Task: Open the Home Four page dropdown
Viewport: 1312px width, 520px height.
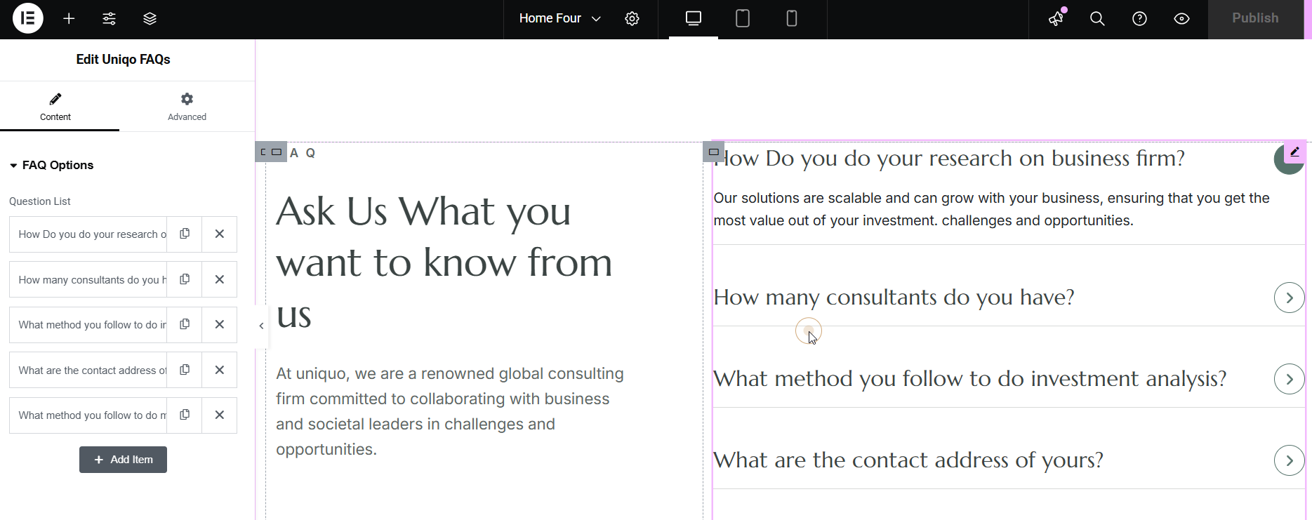Action: click(x=559, y=19)
